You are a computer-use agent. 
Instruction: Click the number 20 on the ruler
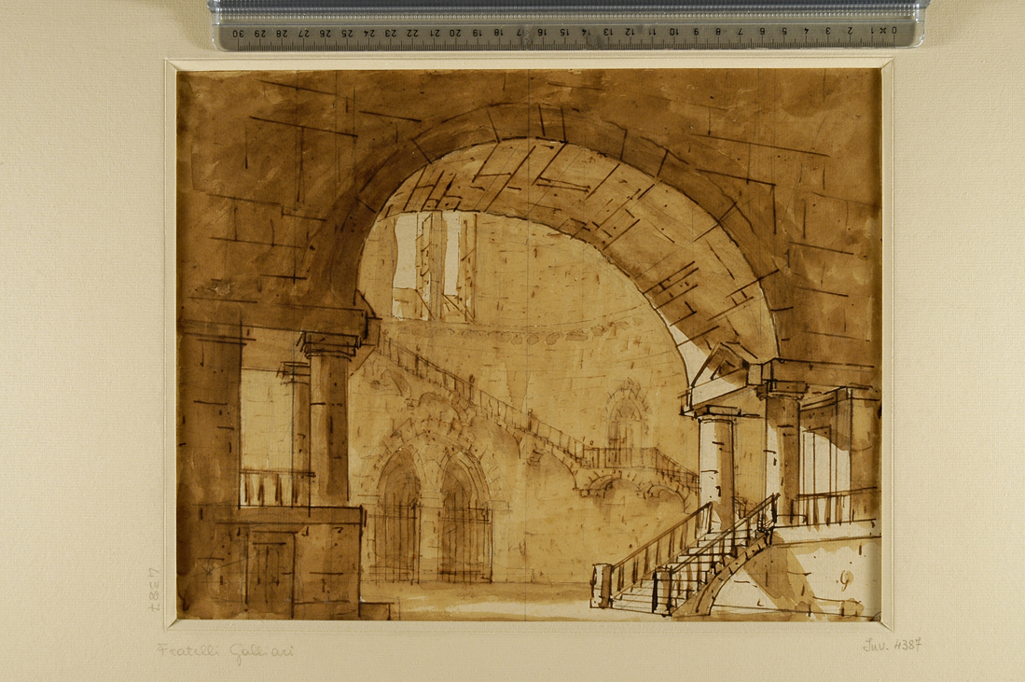(x=456, y=32)
